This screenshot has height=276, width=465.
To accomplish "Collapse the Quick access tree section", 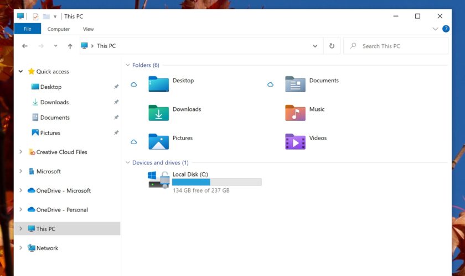I will click(21, 71).
